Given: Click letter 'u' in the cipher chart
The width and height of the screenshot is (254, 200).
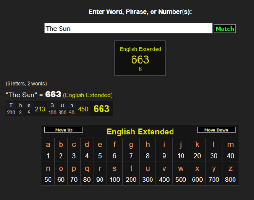Looking at the screenshot, I should 148,168.
